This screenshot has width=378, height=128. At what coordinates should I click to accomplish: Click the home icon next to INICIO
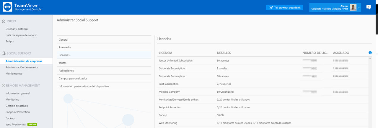click(4, 21)
